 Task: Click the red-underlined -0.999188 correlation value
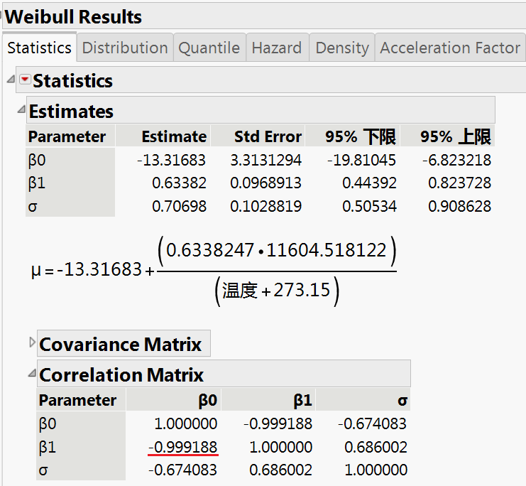(x=183, y=447)
